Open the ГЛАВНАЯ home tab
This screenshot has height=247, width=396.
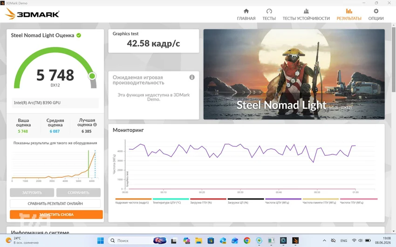tap(246, 14)
